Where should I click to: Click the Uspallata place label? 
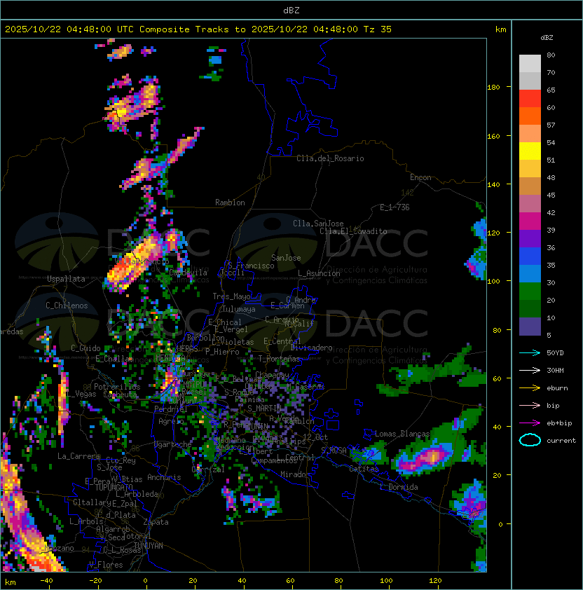(66, 279)
